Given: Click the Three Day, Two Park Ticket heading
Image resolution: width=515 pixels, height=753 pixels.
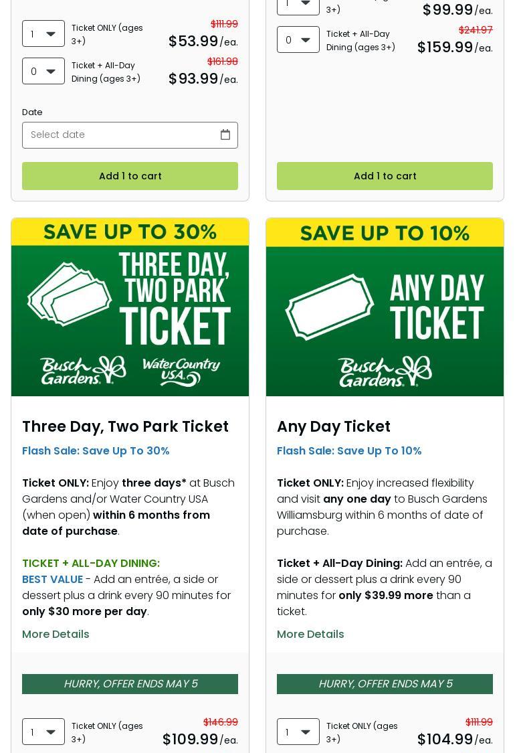Looking at the screenshot, I should click(x=125, y=426).
